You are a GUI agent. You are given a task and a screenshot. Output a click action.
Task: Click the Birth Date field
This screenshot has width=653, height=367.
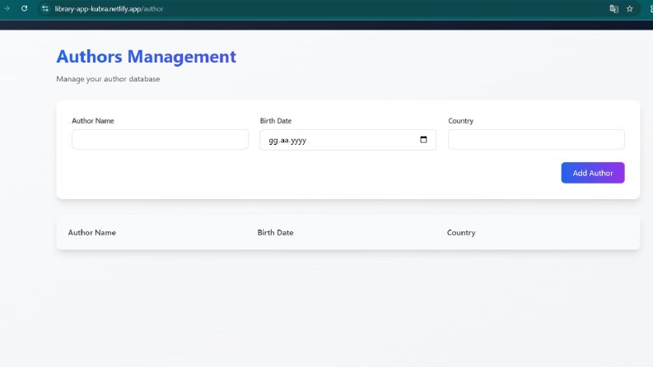click(x=347, y=140)
